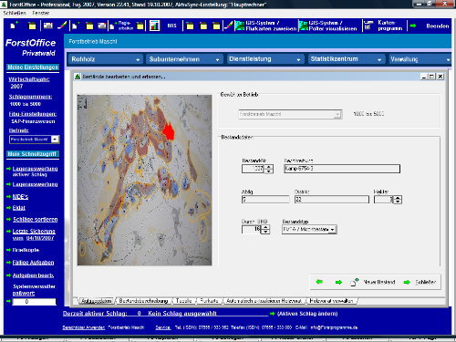Click the Schläge sortieren link

36,220
